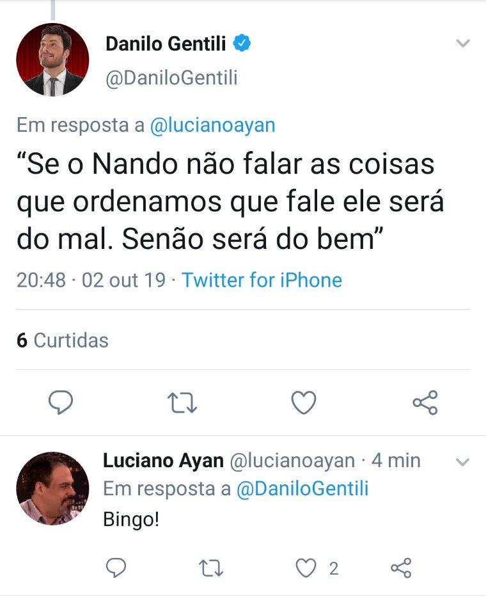Reply to Luciano Ayan's Bingo tweet

116,568
